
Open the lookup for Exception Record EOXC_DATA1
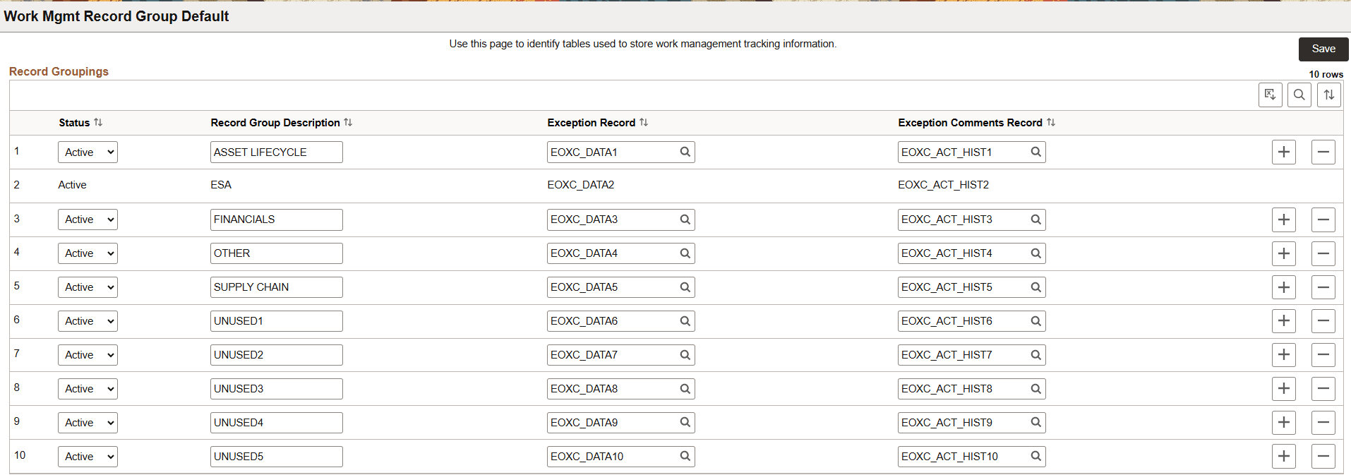tap(685, 152)
